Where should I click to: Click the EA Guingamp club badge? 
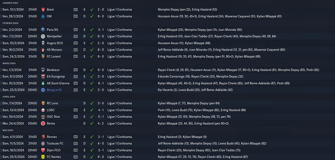coord(43,76)
